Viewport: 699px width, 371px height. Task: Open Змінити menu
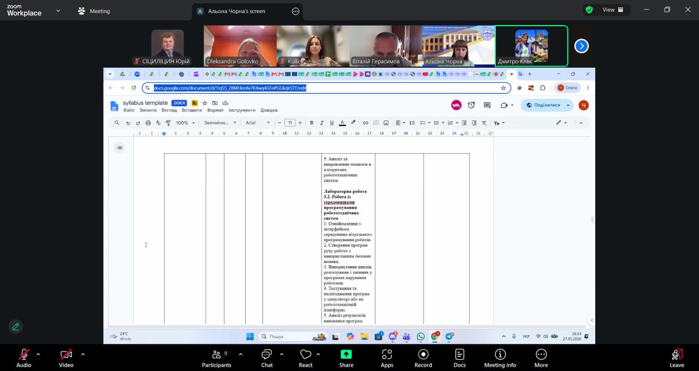coord(148,110)
